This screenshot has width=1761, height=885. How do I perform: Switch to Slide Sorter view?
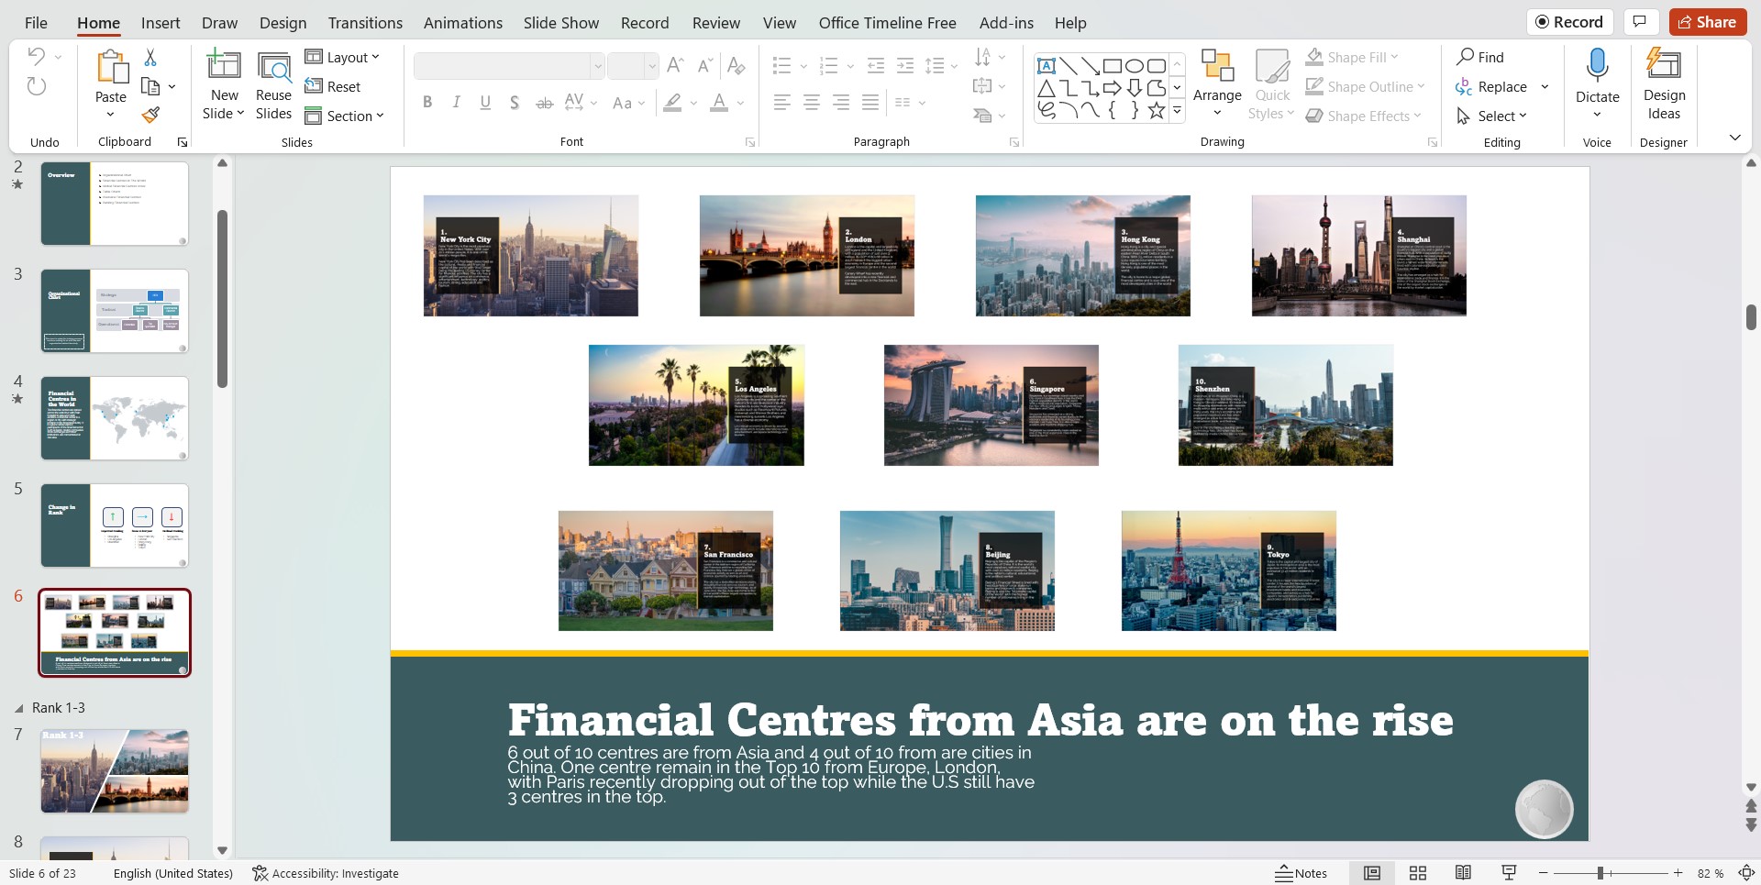1419,873
